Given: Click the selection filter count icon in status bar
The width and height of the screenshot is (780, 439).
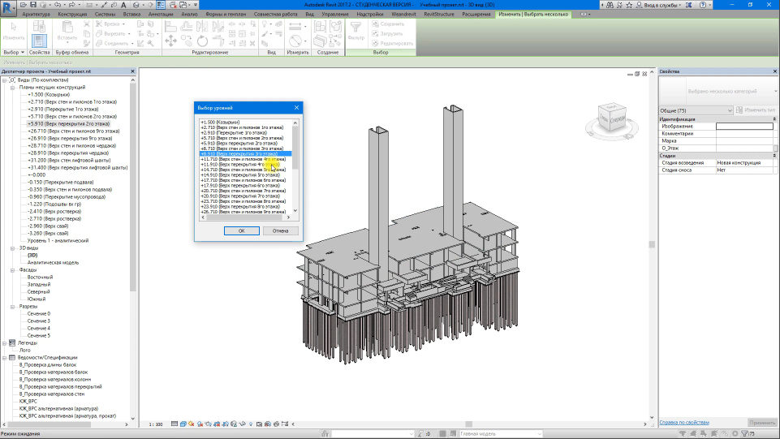Looking at the screenshot, I should (x=747, y=434).
